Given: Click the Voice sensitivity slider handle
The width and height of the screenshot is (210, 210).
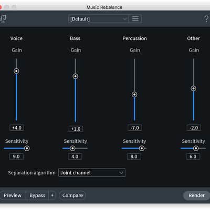Looking at the screenshot, I should 27,149.
